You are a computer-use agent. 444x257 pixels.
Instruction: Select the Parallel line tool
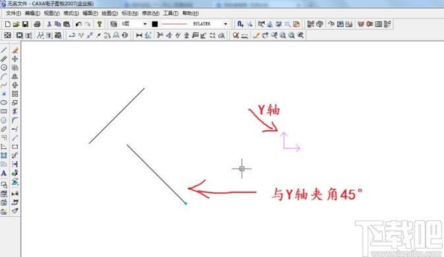pos(4,59)
